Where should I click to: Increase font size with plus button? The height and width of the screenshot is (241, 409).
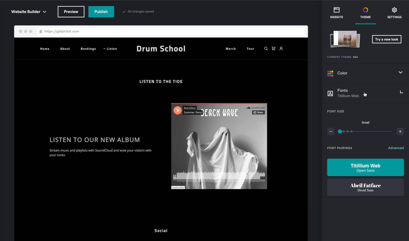coord(400,131)
